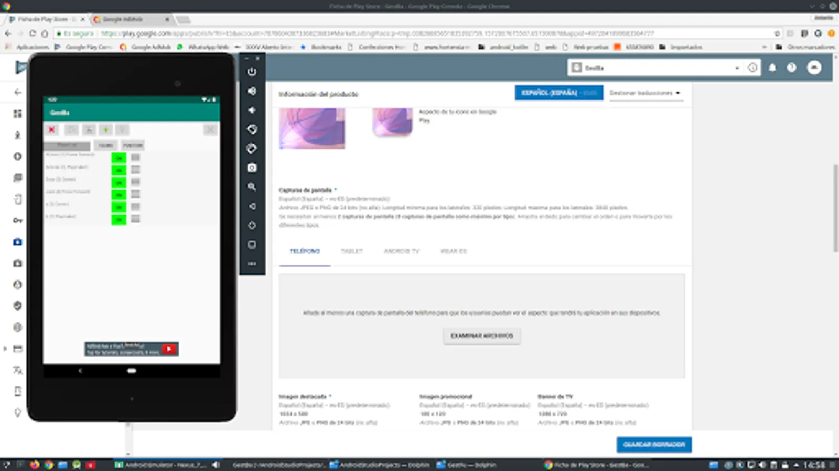Go back with the Play Console sidebar arrow
Screen dimensions: 839x471
[x=18, y=92]
